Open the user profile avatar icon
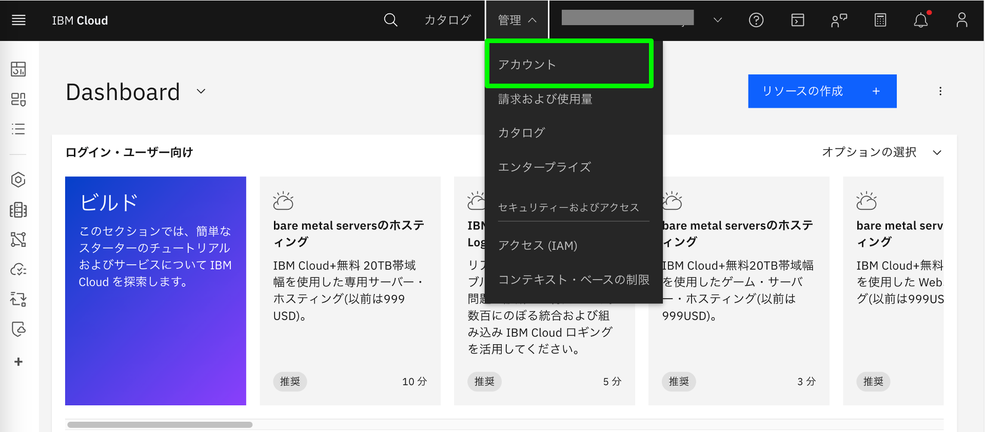 (x=962, y=20)
